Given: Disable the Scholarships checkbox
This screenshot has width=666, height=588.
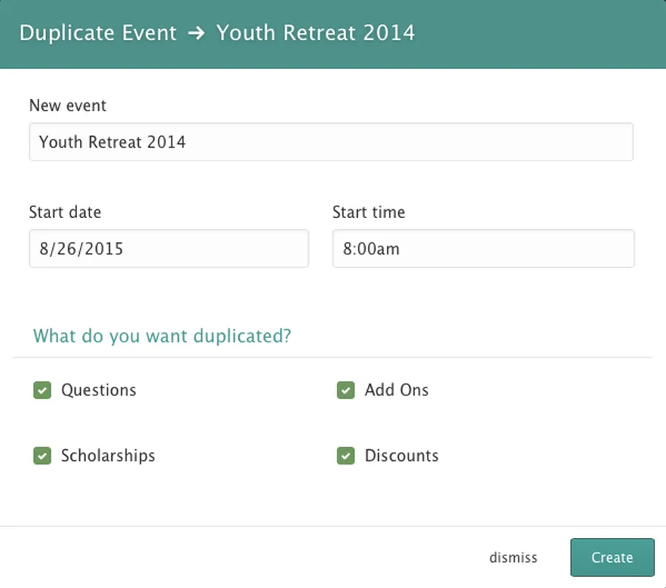Looking at the screenshot, I should 42,456.
